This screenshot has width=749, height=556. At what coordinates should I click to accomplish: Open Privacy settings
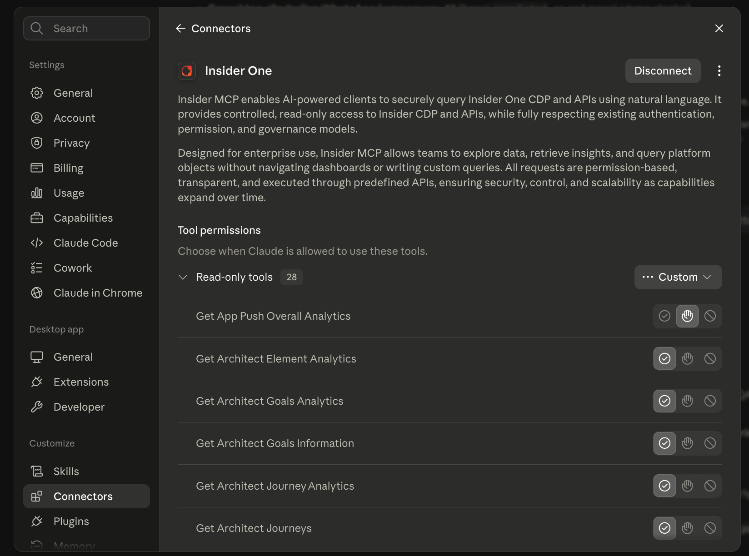[86, 143]
